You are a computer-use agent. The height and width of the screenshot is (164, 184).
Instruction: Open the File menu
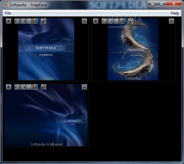click(x=8, y=13)
